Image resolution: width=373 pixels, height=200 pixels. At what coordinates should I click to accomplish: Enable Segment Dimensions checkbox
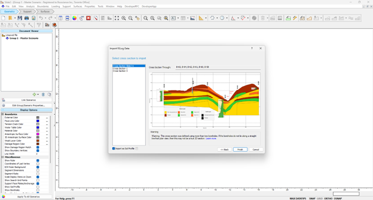coord(38,170)
